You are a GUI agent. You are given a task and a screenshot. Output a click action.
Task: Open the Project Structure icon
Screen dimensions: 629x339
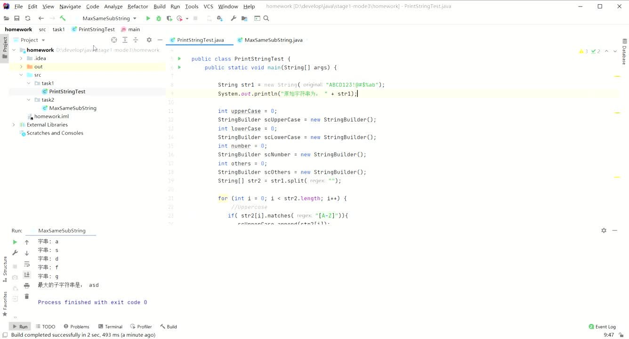pyautogui.click(x=244, y=18)
